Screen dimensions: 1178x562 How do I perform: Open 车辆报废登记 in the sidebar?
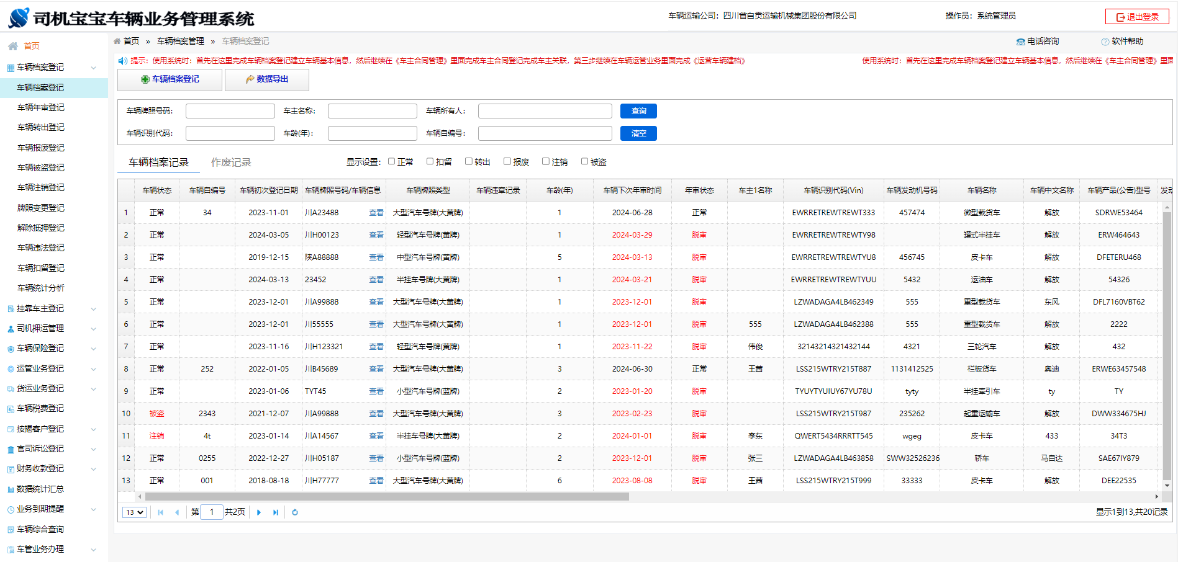pos(41,148)
